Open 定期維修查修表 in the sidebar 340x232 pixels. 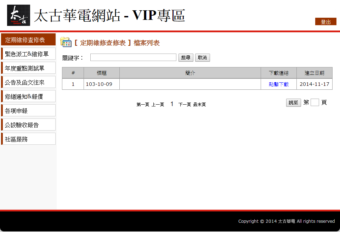28,40
